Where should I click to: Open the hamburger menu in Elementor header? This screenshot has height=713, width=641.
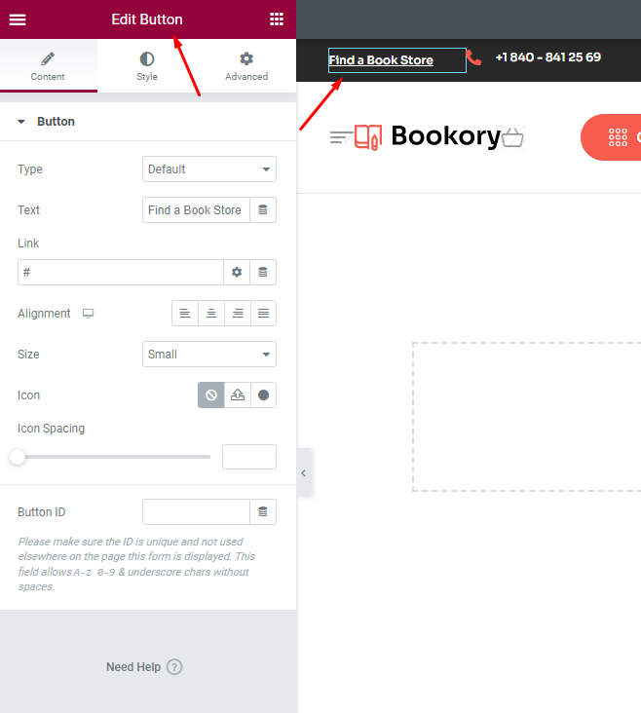[x=18, y=19]
